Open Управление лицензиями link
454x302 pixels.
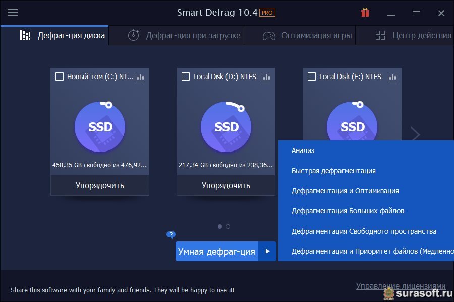coord(401,286)
